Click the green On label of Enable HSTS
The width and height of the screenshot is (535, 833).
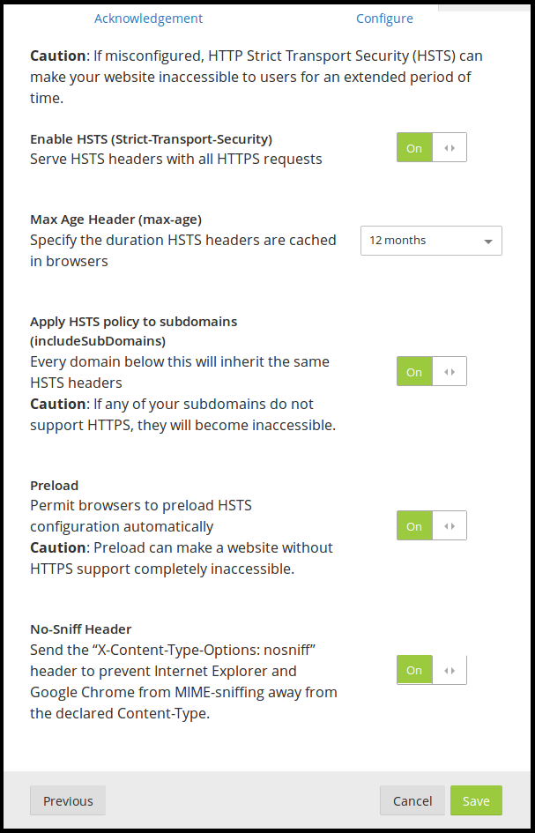414,148
